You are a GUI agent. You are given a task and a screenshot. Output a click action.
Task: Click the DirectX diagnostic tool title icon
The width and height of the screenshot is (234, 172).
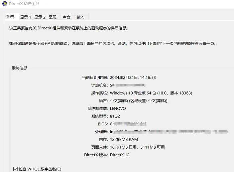[x=5, y=4]
